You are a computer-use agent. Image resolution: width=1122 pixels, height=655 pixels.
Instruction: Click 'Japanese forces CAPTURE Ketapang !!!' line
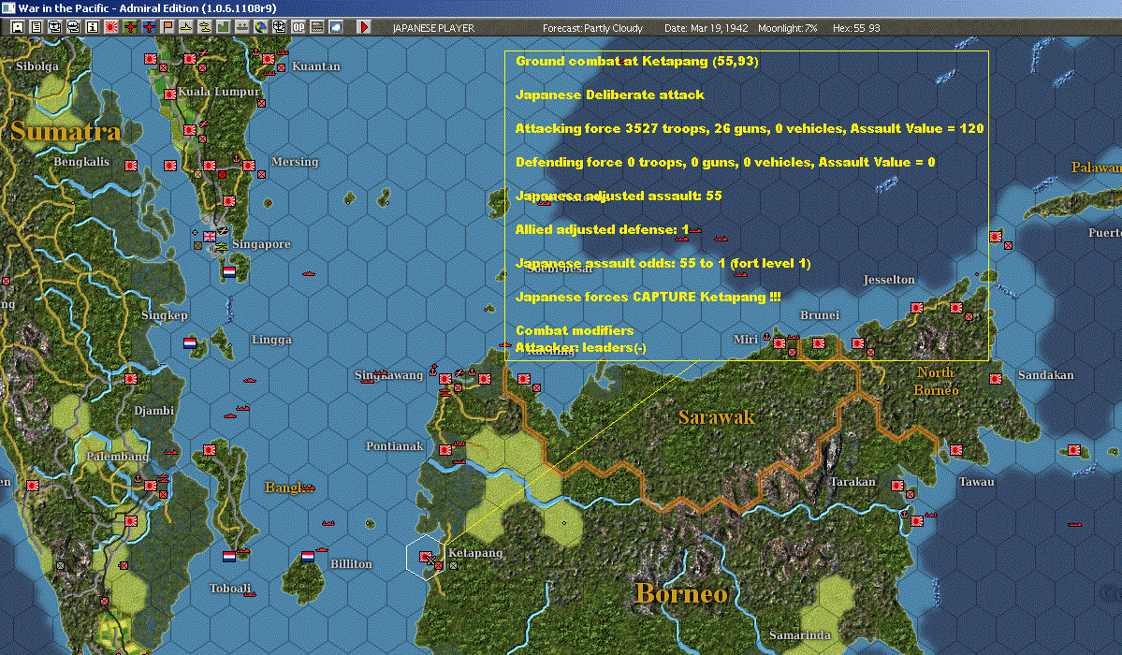tap(648, 297)
